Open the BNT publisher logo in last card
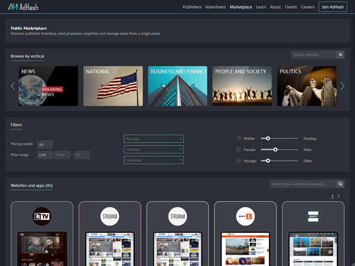Image resolution: width=355 pixels, height=266 pixels. 313,216
